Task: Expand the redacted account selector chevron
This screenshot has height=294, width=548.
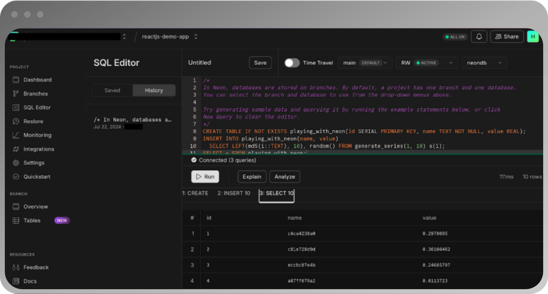Action: pyautogui.click(x=124, y=36)
